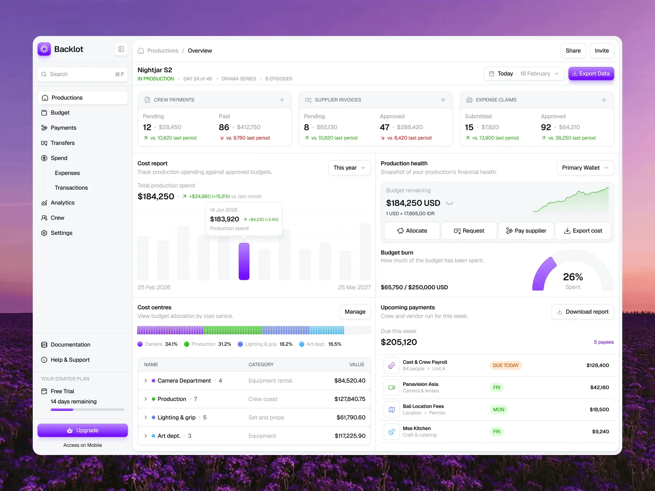This screenshot has width=655, height=491.
Task: Click the Budget wallet icon in sidebar
Action: [x=44, y=113]
